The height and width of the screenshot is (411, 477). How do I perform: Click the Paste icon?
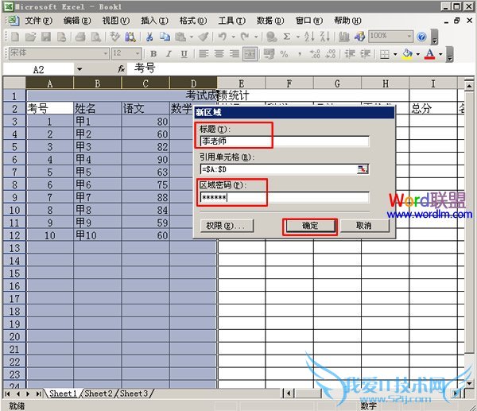pyautogui.click(x=180, y=37)
